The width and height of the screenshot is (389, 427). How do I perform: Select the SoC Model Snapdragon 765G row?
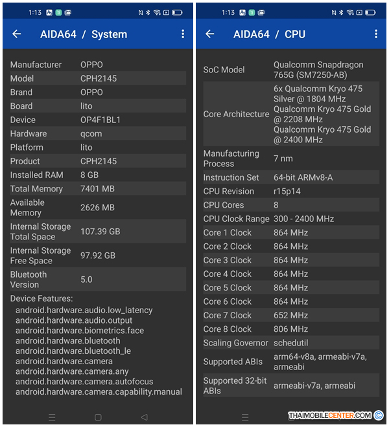pos(291,70)
